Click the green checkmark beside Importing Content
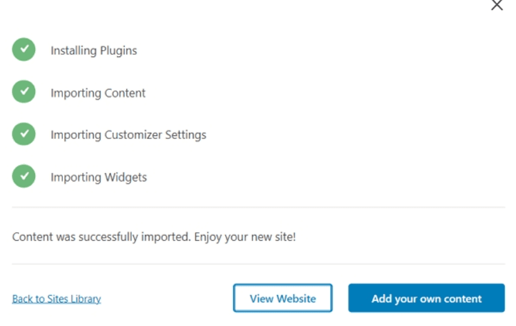516x326 pixels. [24, 92]
